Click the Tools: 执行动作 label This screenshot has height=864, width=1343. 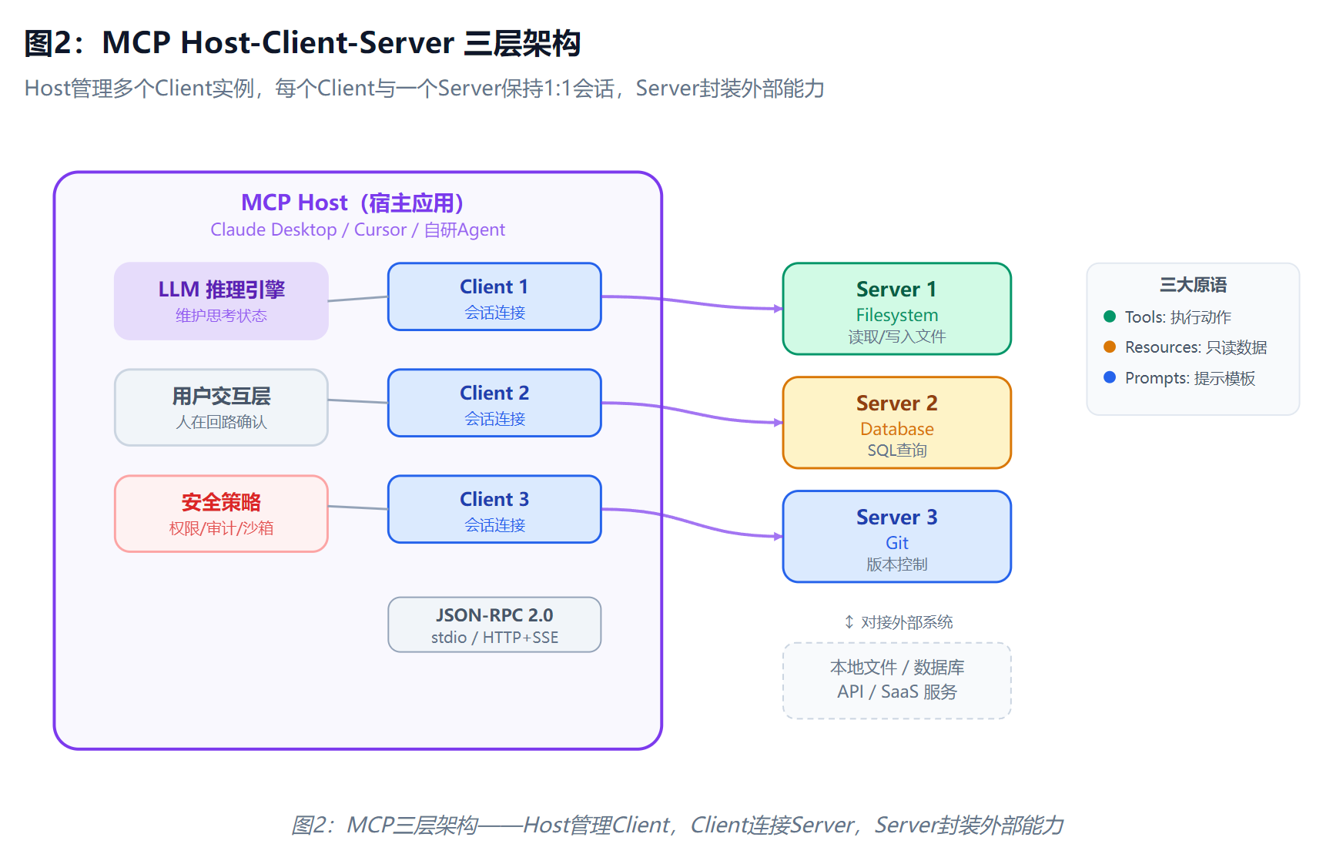[x=1178, y=317]
